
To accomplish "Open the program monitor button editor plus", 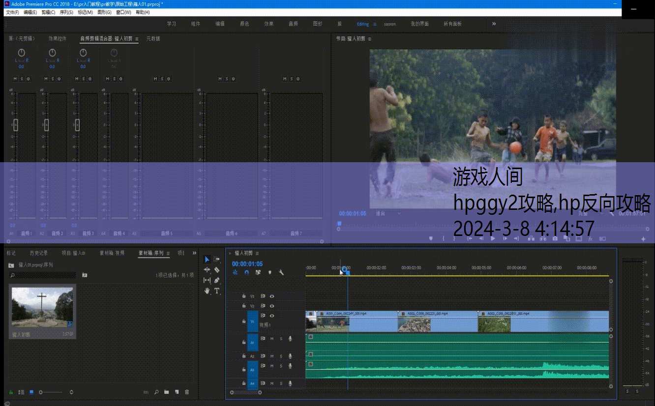I will tap(643, 239).
